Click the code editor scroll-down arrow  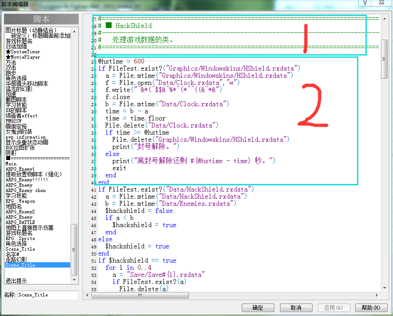coord(385,288)
